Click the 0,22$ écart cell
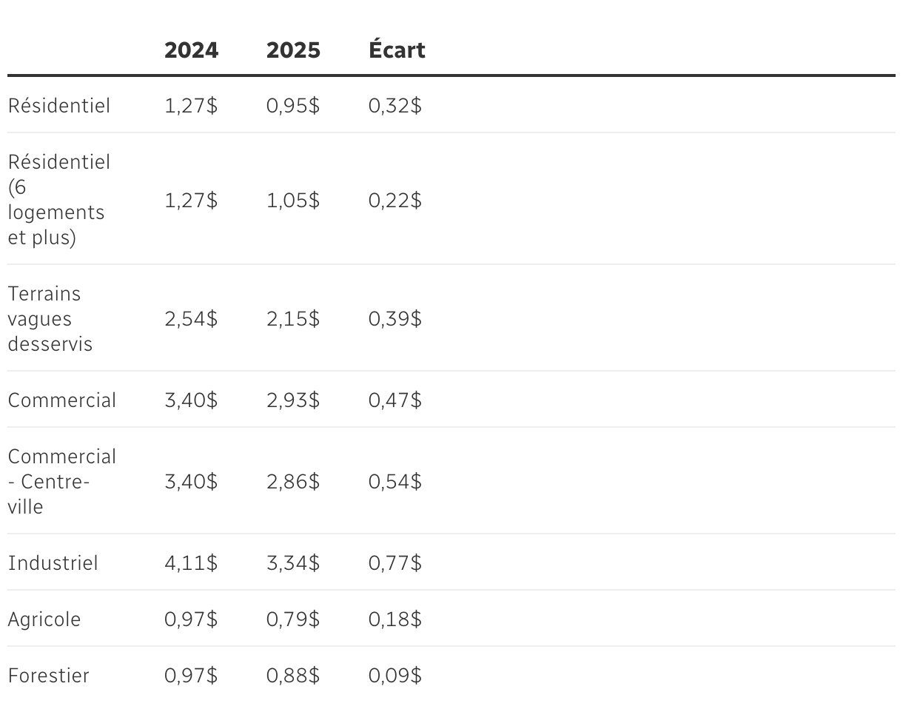This screenshot has width=903, height=709. tap(395, 201)
